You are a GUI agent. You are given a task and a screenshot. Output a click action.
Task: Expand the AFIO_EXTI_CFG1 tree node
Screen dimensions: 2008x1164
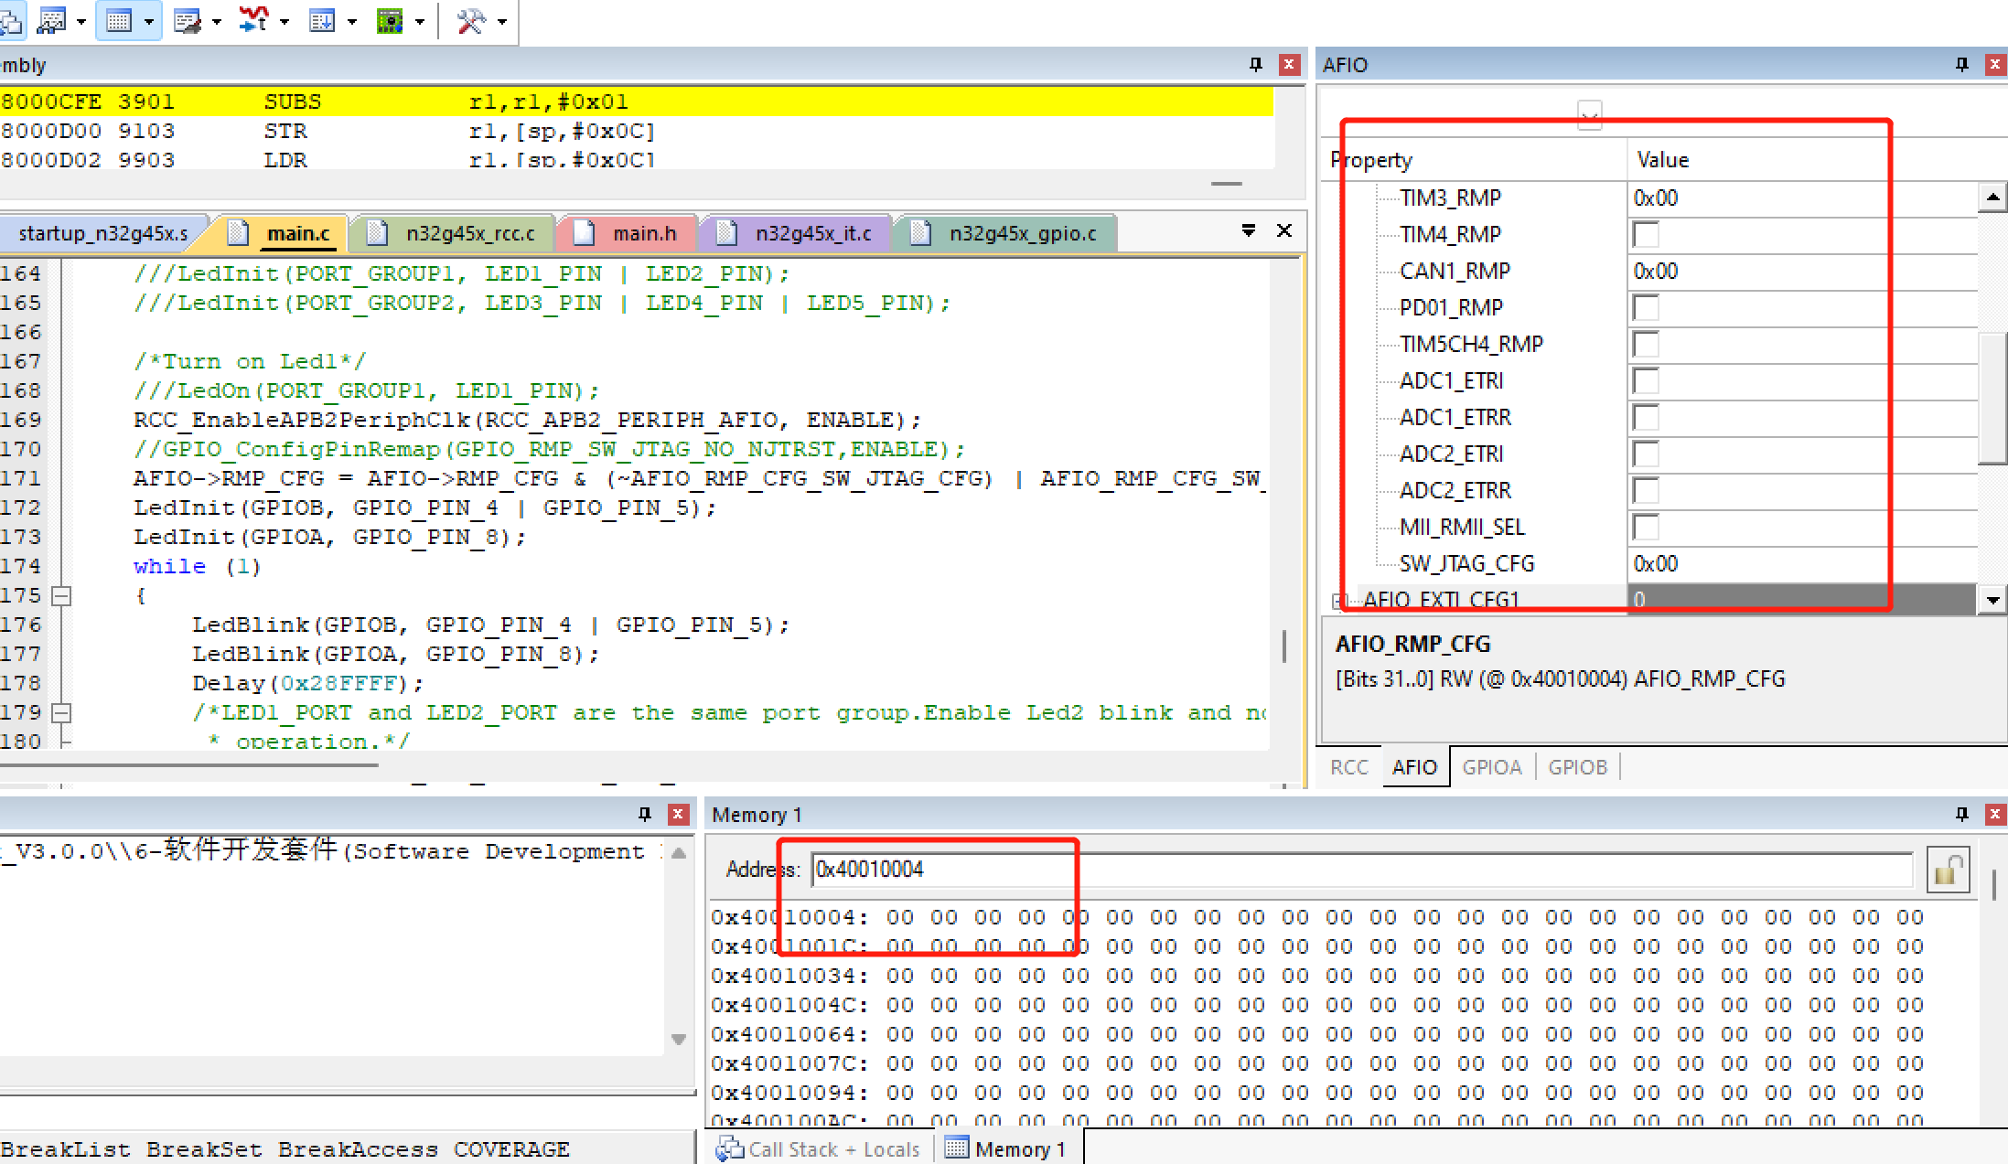click(1338, 601)
